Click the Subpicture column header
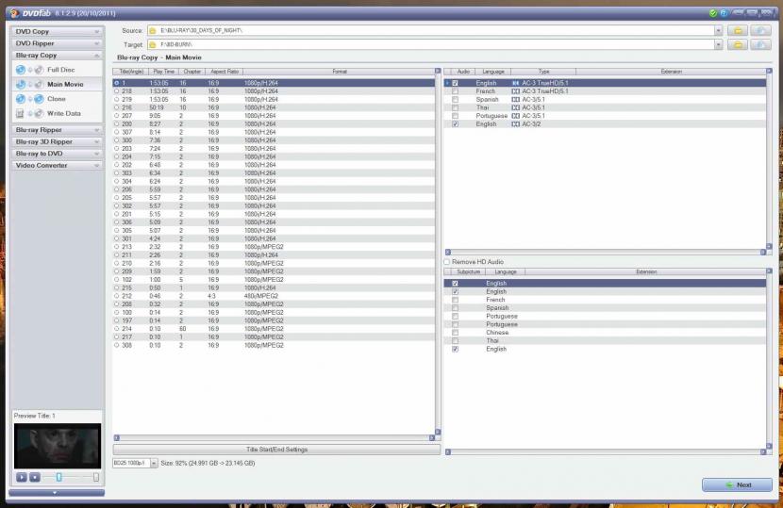Screen dimensions: 783x508 coord(469,271)
